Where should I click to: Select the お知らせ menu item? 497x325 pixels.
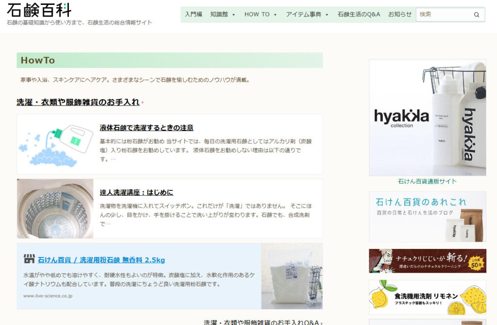[399, 15]
